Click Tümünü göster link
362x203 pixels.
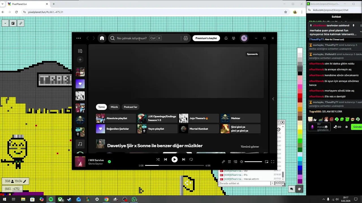250,147
